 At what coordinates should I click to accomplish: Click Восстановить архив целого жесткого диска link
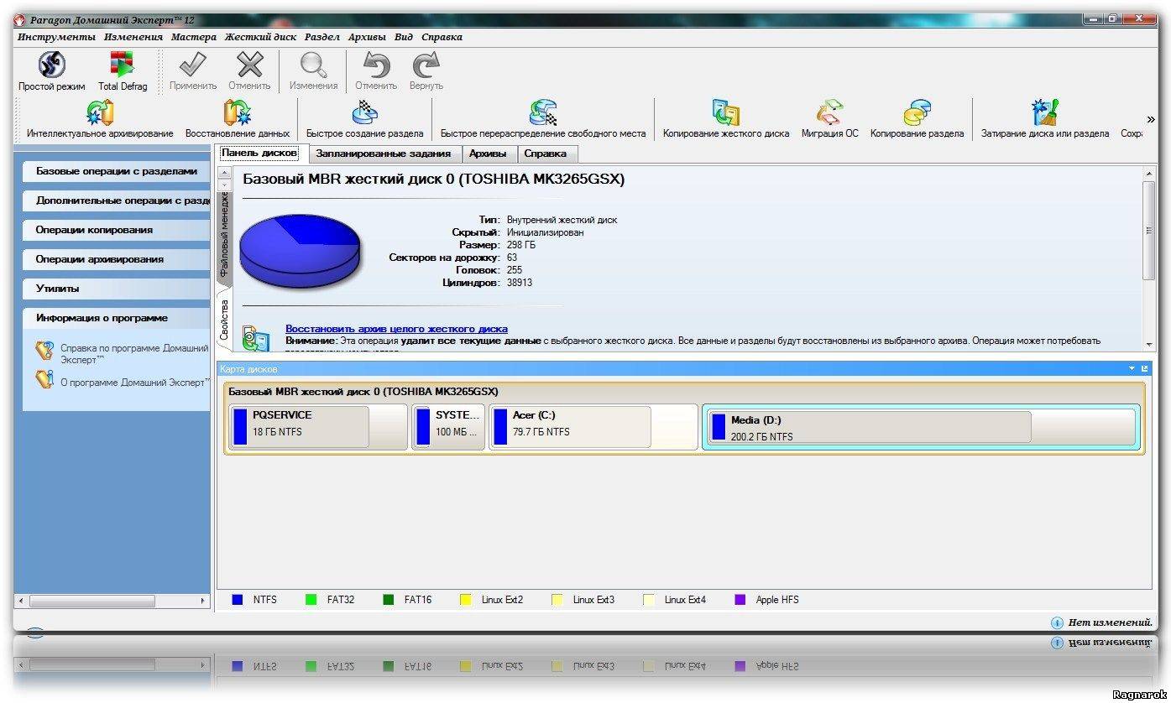tap(396, 329)
